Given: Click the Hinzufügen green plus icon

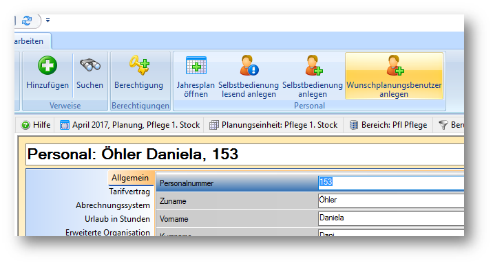Looking at the screenshot, I should click(x=48, y=65).
